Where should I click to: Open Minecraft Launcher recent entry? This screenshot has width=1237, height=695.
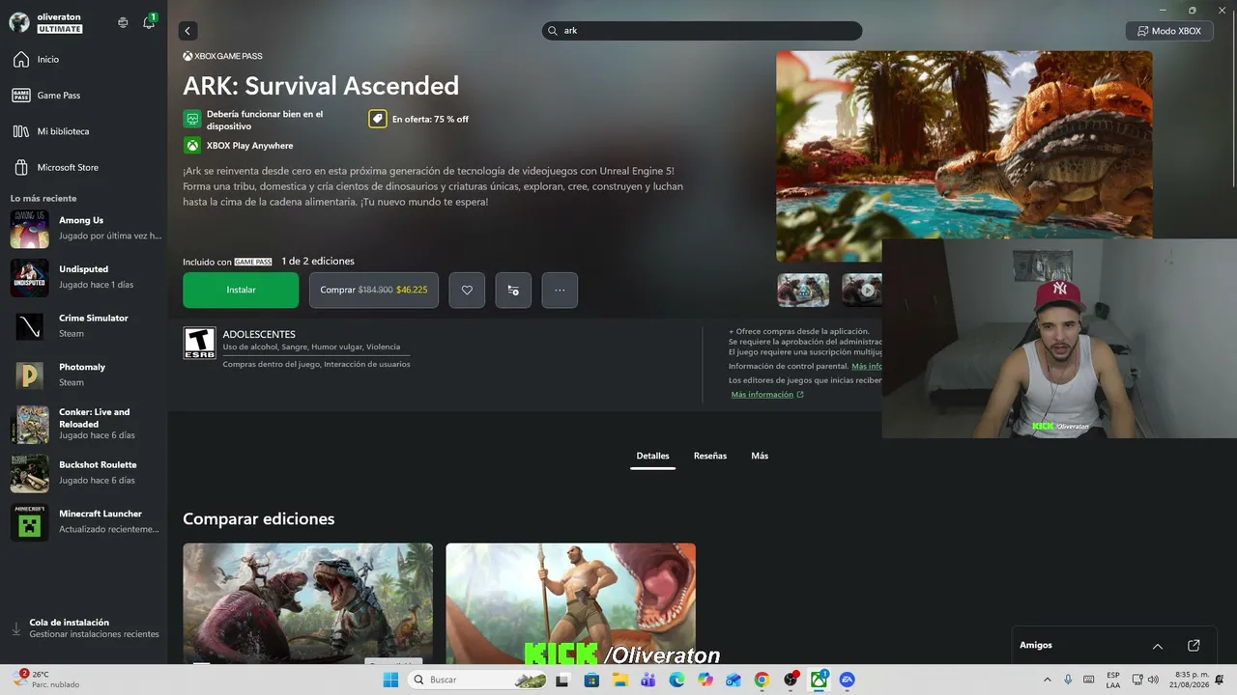pyautogui.click(x=84, y=521)
